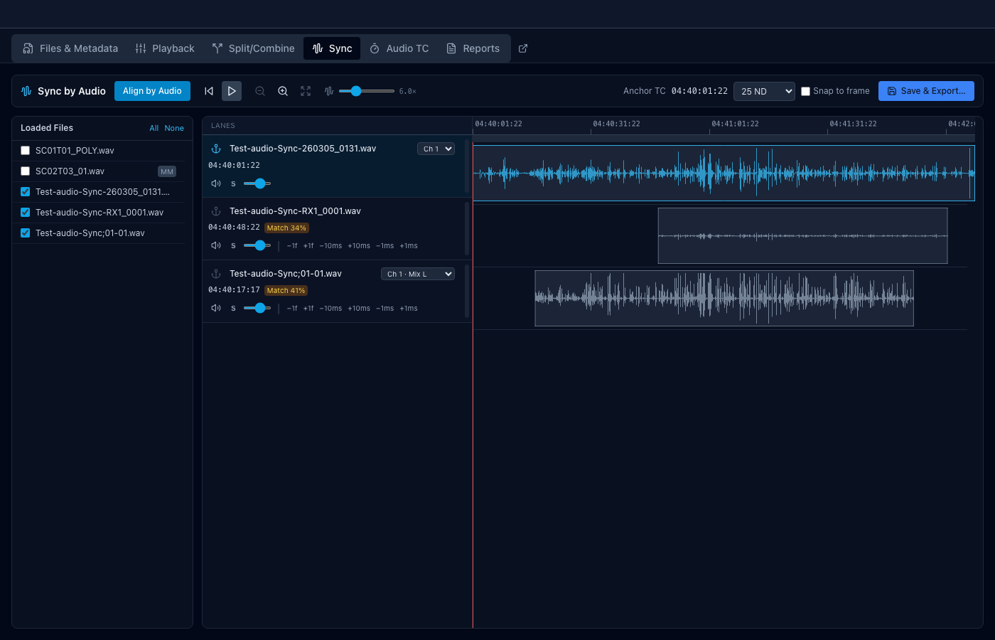Viewport: 995px width, 640px height.
Task: Click anchor icon on Test-audio-Sync-260305_0131.wav lane
Action: tap(216, 149)
